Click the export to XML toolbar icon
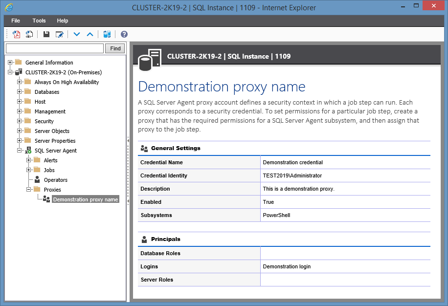Image resolution: width=448 pixels, height=306 pixels. (29, 34)
